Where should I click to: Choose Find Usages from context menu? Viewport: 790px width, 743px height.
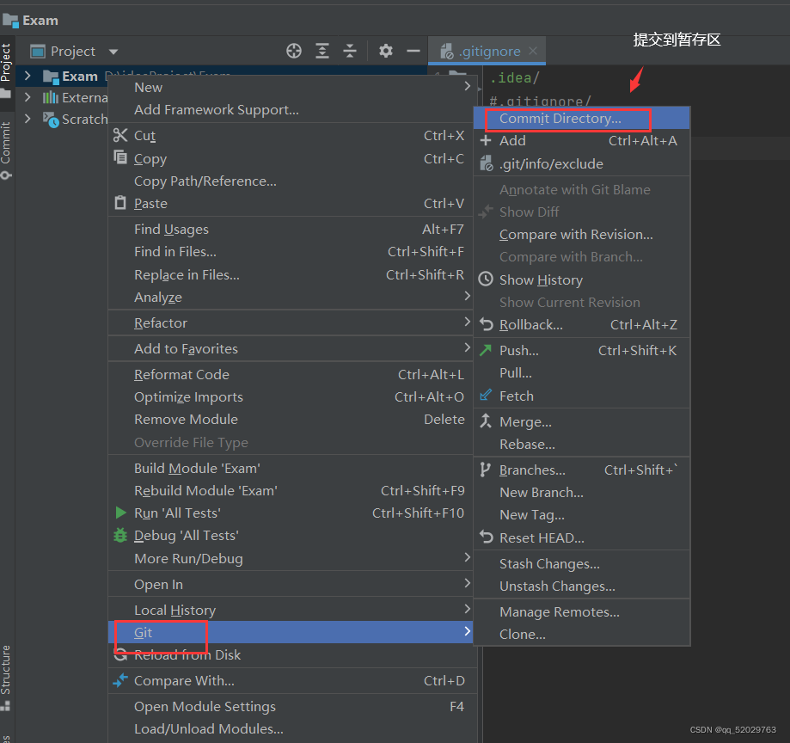click(x=291, y=230)
